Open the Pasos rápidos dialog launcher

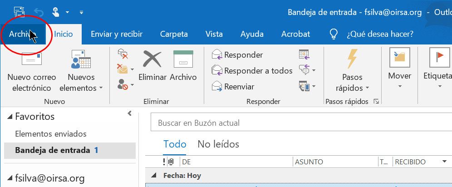point(376,102)
